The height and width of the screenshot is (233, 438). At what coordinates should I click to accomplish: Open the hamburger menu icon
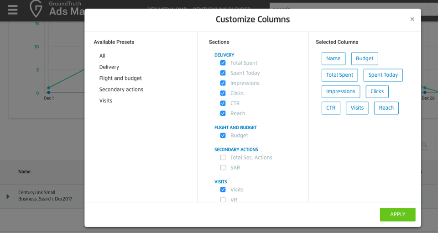[13, 10]
